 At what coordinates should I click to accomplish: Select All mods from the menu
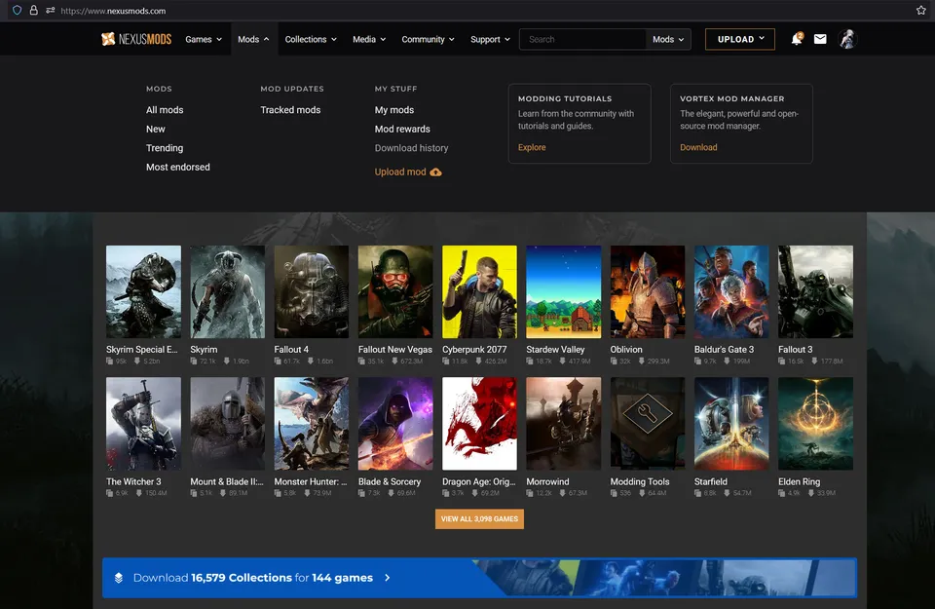coord(165,110)
